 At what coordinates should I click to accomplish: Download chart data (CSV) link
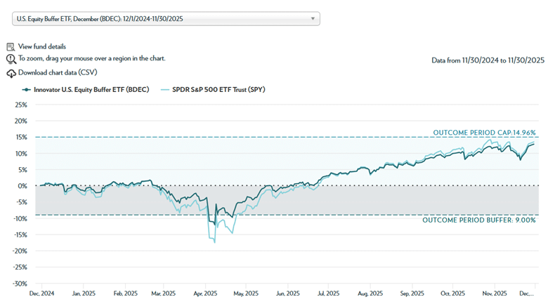(58, 72)
